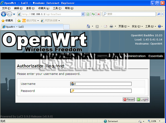This screenshot has height=123, width=166.
Task: Click "OpenWrt Backfire 10.03" header text
Action: tap(146, 35)
